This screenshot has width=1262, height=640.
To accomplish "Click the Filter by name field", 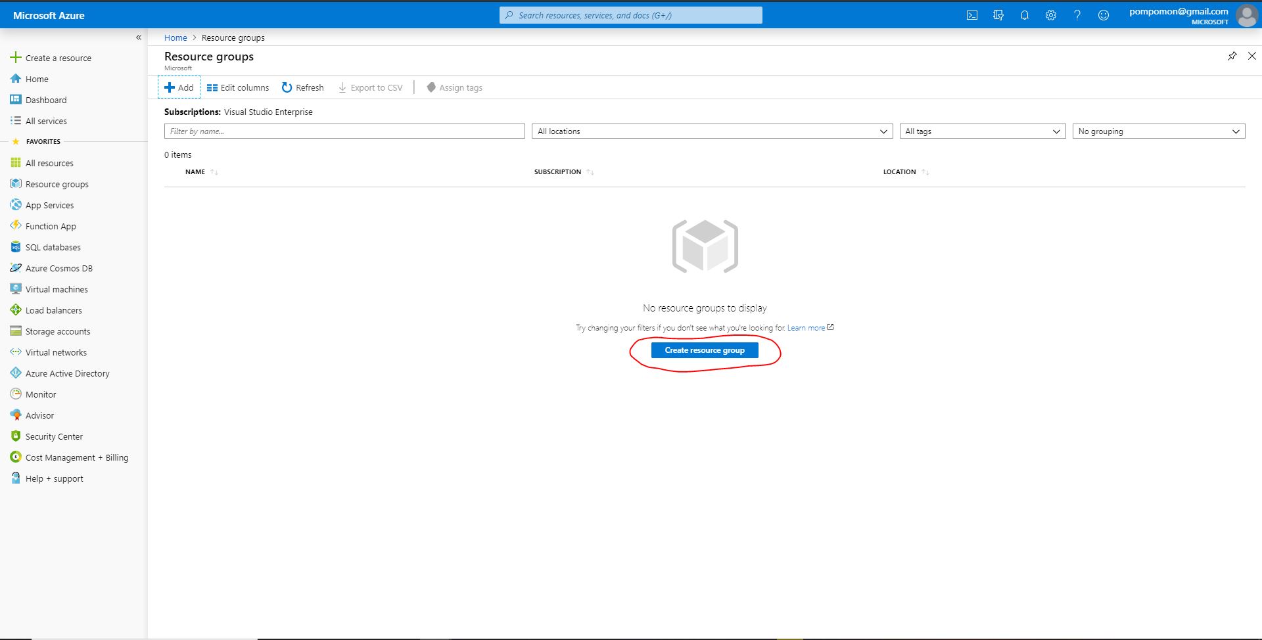I will click(344, 131).
